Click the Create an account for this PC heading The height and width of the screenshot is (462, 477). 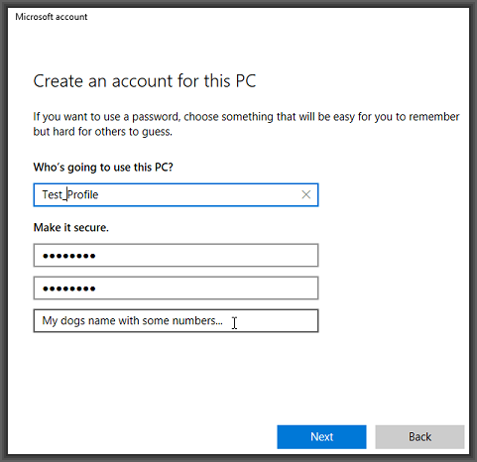point(145,81)
